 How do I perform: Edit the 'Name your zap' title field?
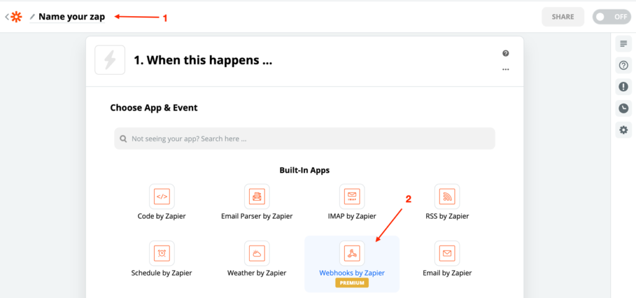coord(72,17)
